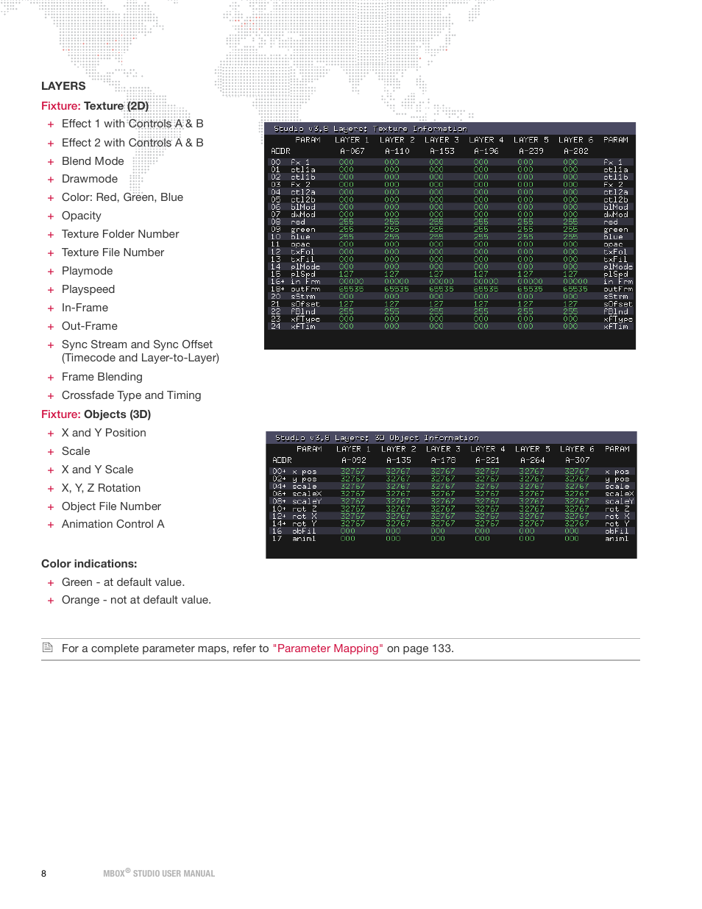Click the "In-Frame" list item
The width and height of the screenshot is (702, 909).
85,308
